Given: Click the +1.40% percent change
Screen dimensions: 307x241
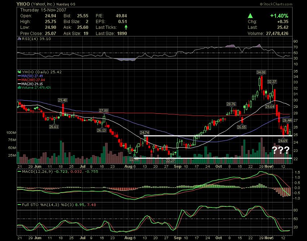Looking at the screenshot, I should click(x=279, y=16).
